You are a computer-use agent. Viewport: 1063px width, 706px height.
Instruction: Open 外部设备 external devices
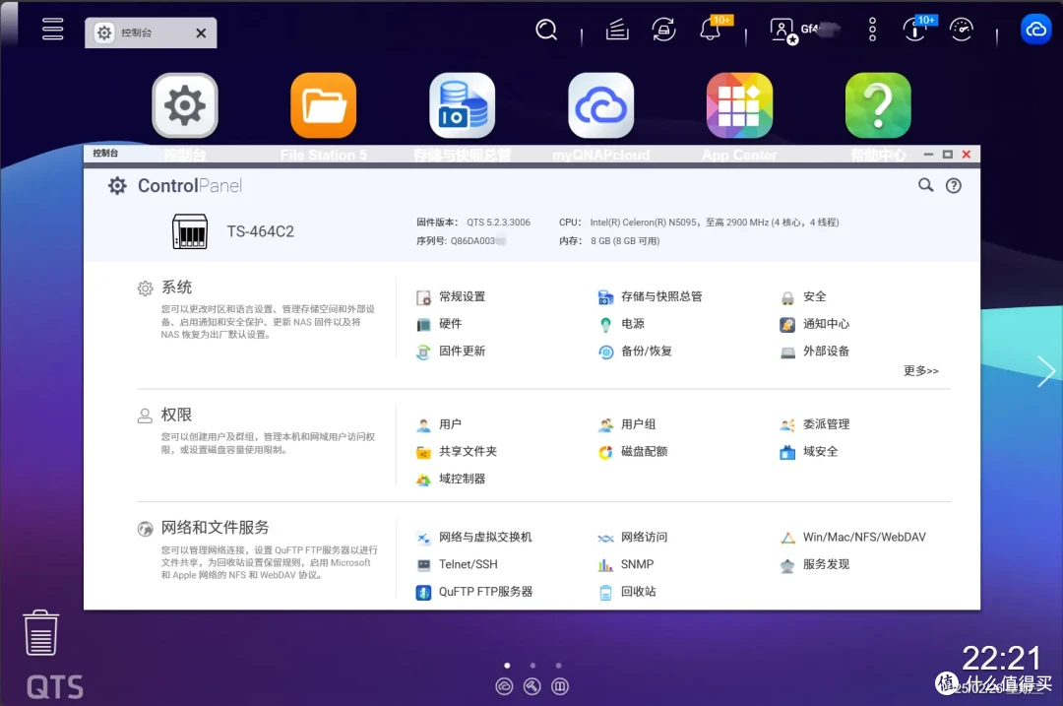815,351
